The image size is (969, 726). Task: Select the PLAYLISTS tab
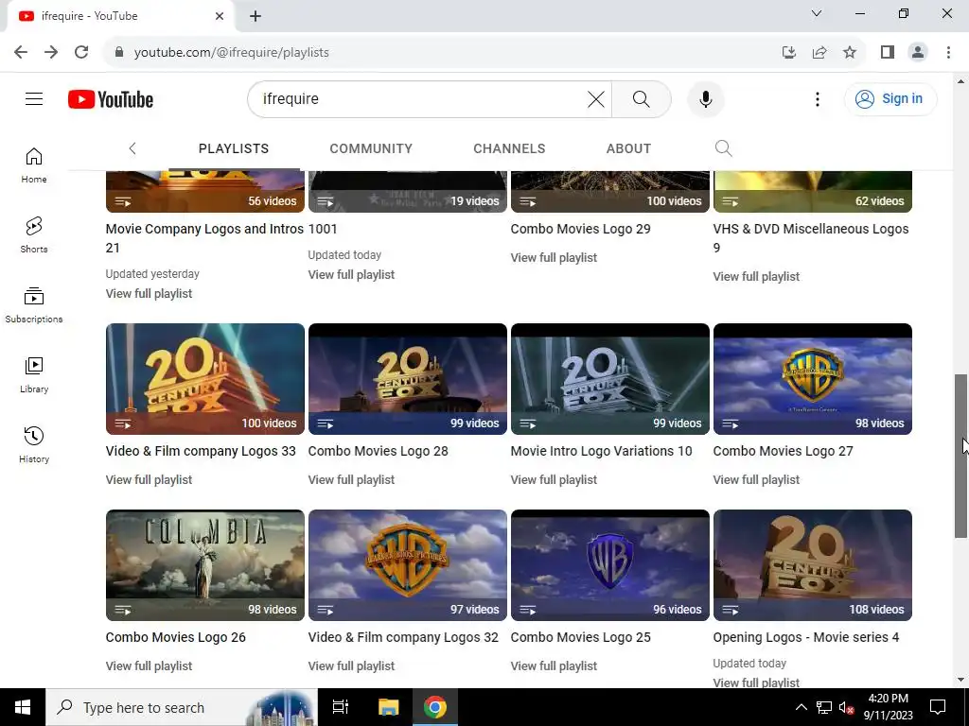(x=234, y=148)
